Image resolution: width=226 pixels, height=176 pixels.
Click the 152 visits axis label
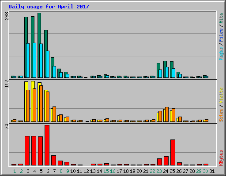pyautogui.click(x=7, y=84)
